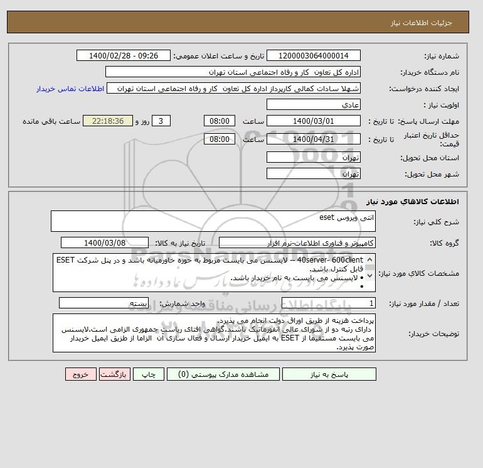The image size is (483, 468).
Task: Click price validity date 1400/04/31
Action: [313, 139]
